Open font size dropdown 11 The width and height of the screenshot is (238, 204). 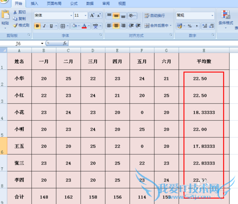tap(86, 16)
